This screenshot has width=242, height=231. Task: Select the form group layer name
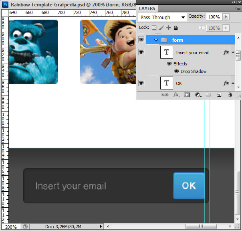tap(177, 40)
